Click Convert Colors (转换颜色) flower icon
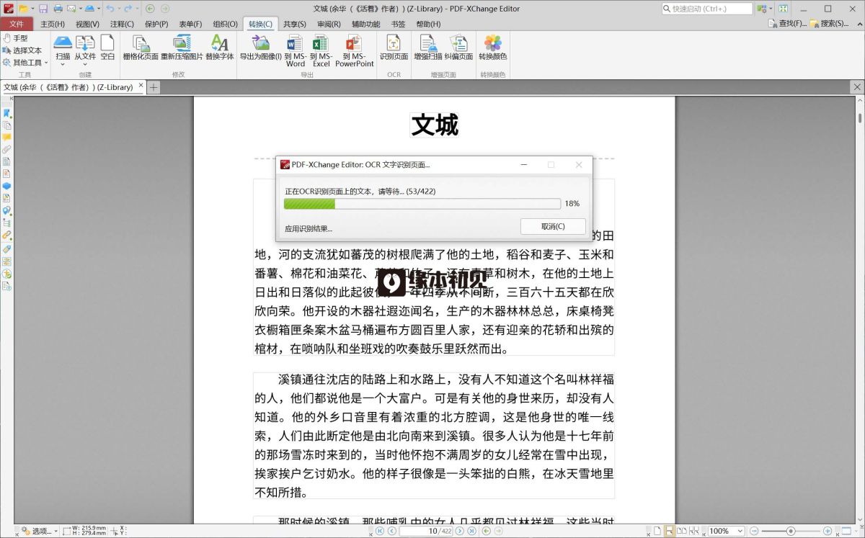Image resolution: width=865 pixels, height=538 pixels. 493,47
